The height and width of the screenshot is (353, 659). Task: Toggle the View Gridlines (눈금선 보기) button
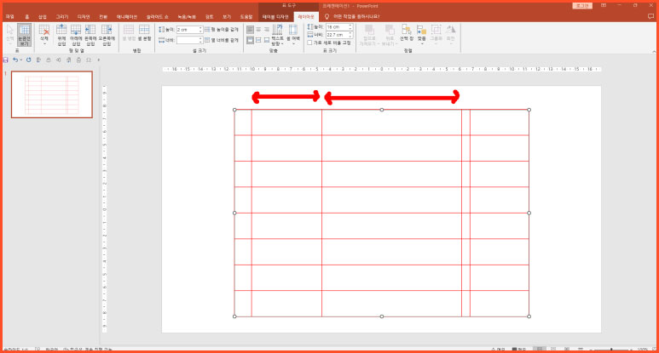[25, 34]
